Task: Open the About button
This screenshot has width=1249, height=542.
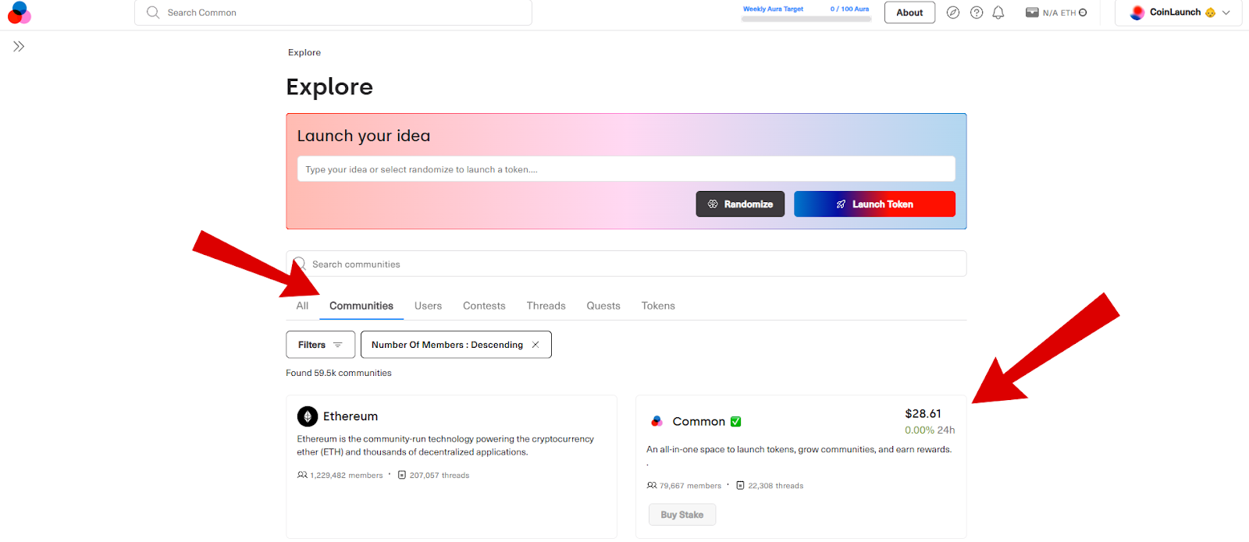Action: click(x=909, y=12)
